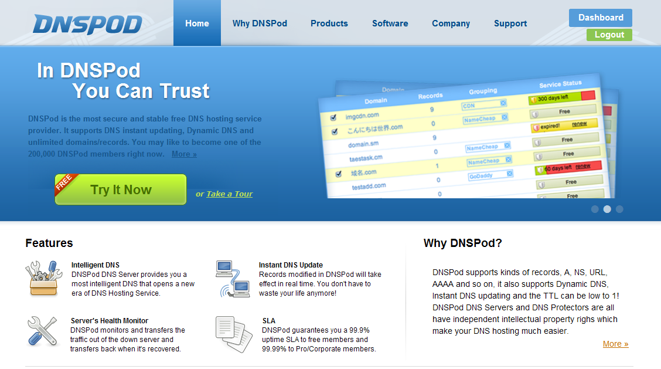Follow the Take a Tour link
This screenshot has height=369, width=661.
(229, 194)
